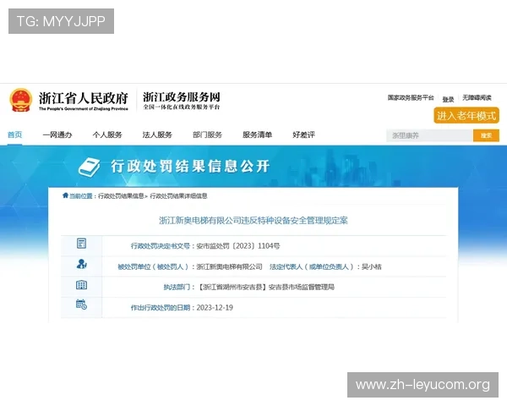Click the 行政处罚结果信息 breadcrumb link
This screenshot has height=406, width=507.
click(x=121, y=196)
